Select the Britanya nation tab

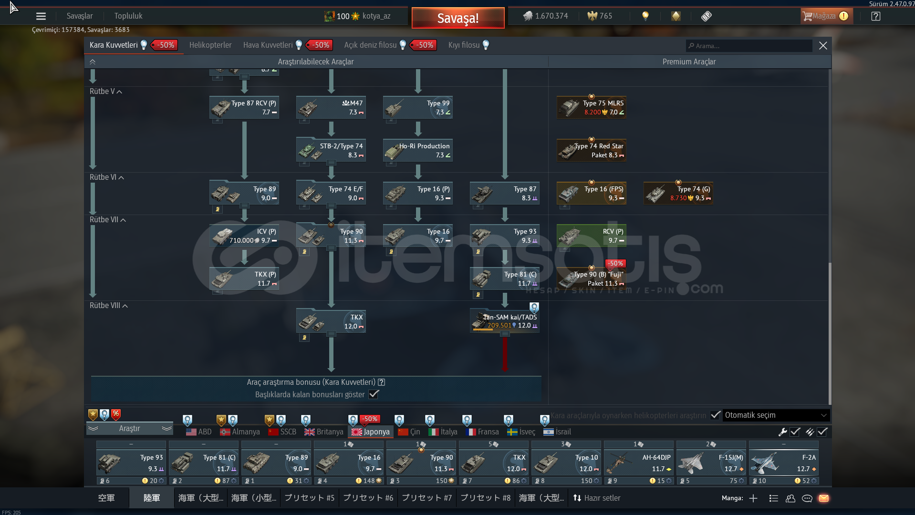324,432
